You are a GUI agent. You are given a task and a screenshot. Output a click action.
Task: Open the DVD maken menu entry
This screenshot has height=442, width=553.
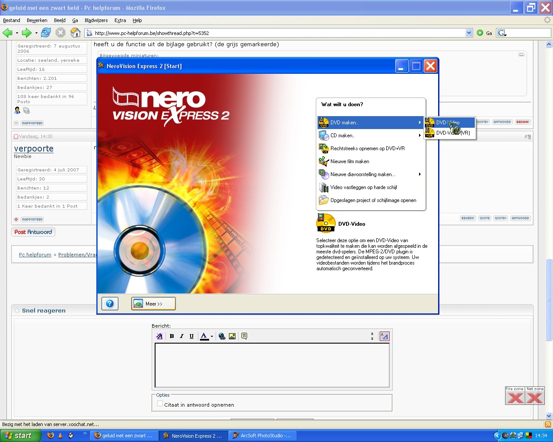click(x=370, y=123)
